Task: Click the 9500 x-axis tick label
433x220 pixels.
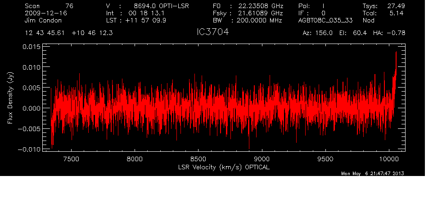Action: tap(325, 159)
